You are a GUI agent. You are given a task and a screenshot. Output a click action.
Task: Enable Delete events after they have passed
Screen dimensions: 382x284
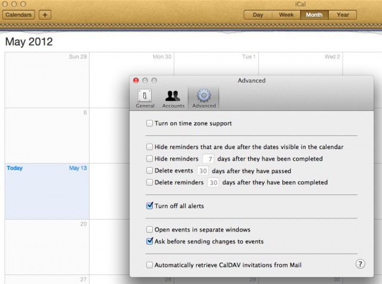click(x=149, y=171)
